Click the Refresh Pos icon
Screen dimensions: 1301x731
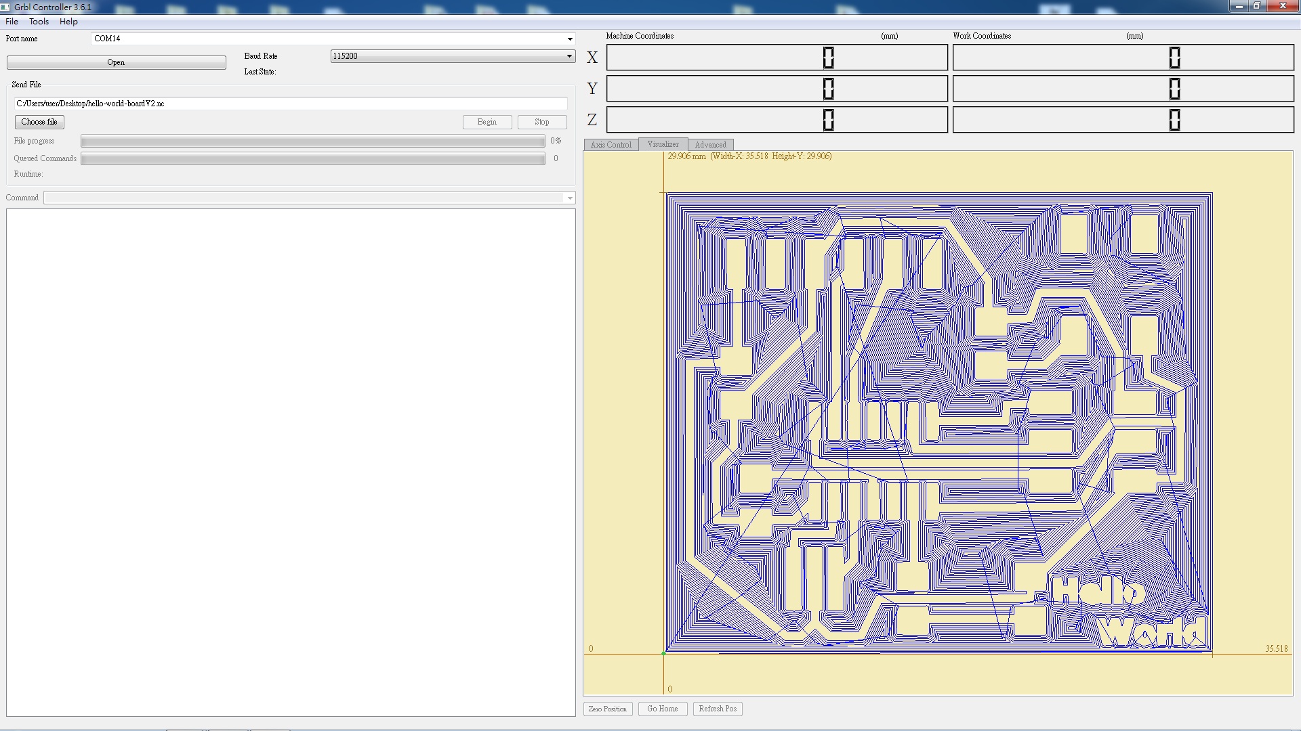(x=718, y=708)
